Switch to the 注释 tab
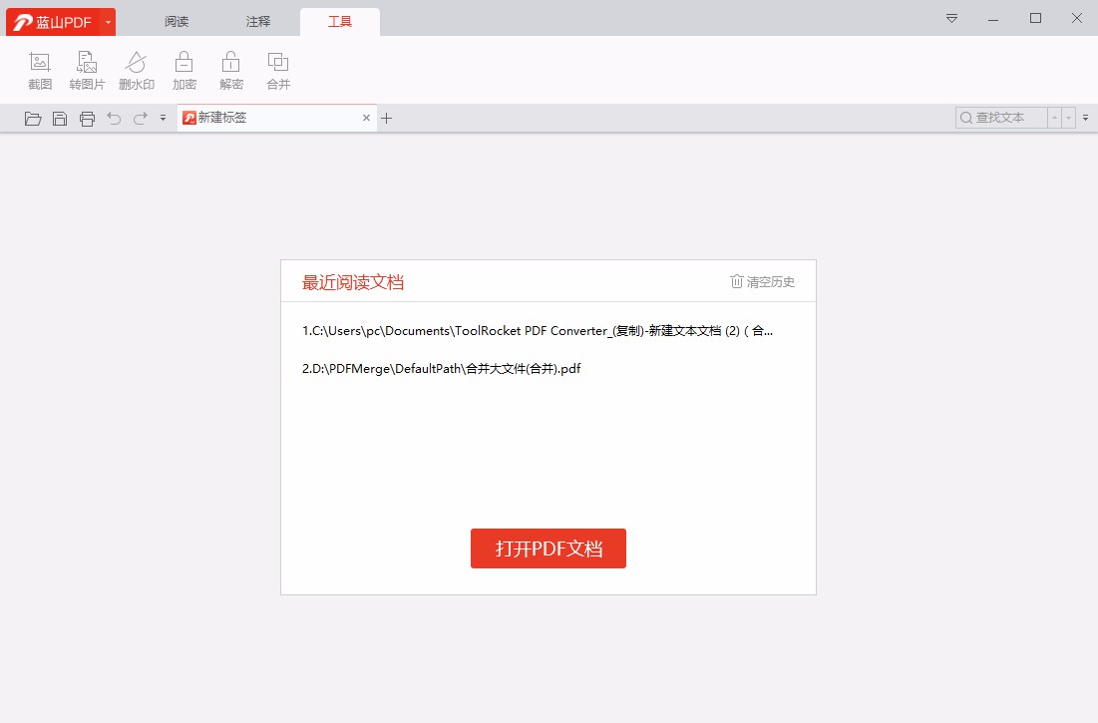The height and width of the screenshot is (723, 1098). coord(257,20)
